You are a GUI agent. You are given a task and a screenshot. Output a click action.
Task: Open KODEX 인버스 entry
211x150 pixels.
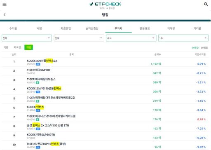35,107
